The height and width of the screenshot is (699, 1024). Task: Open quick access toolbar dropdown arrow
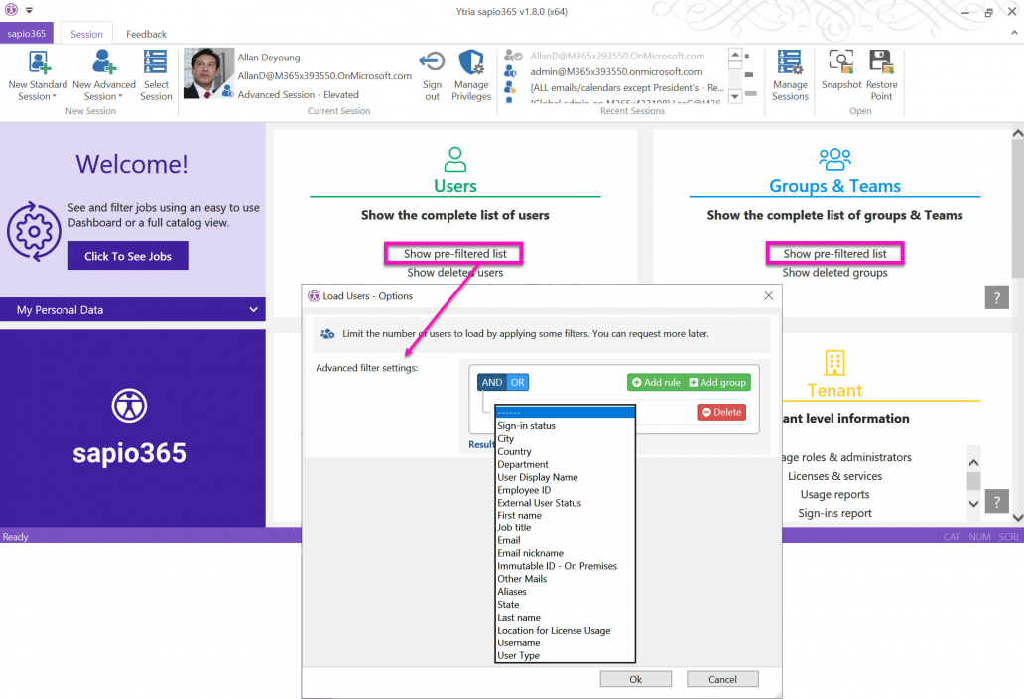[30, 11]
